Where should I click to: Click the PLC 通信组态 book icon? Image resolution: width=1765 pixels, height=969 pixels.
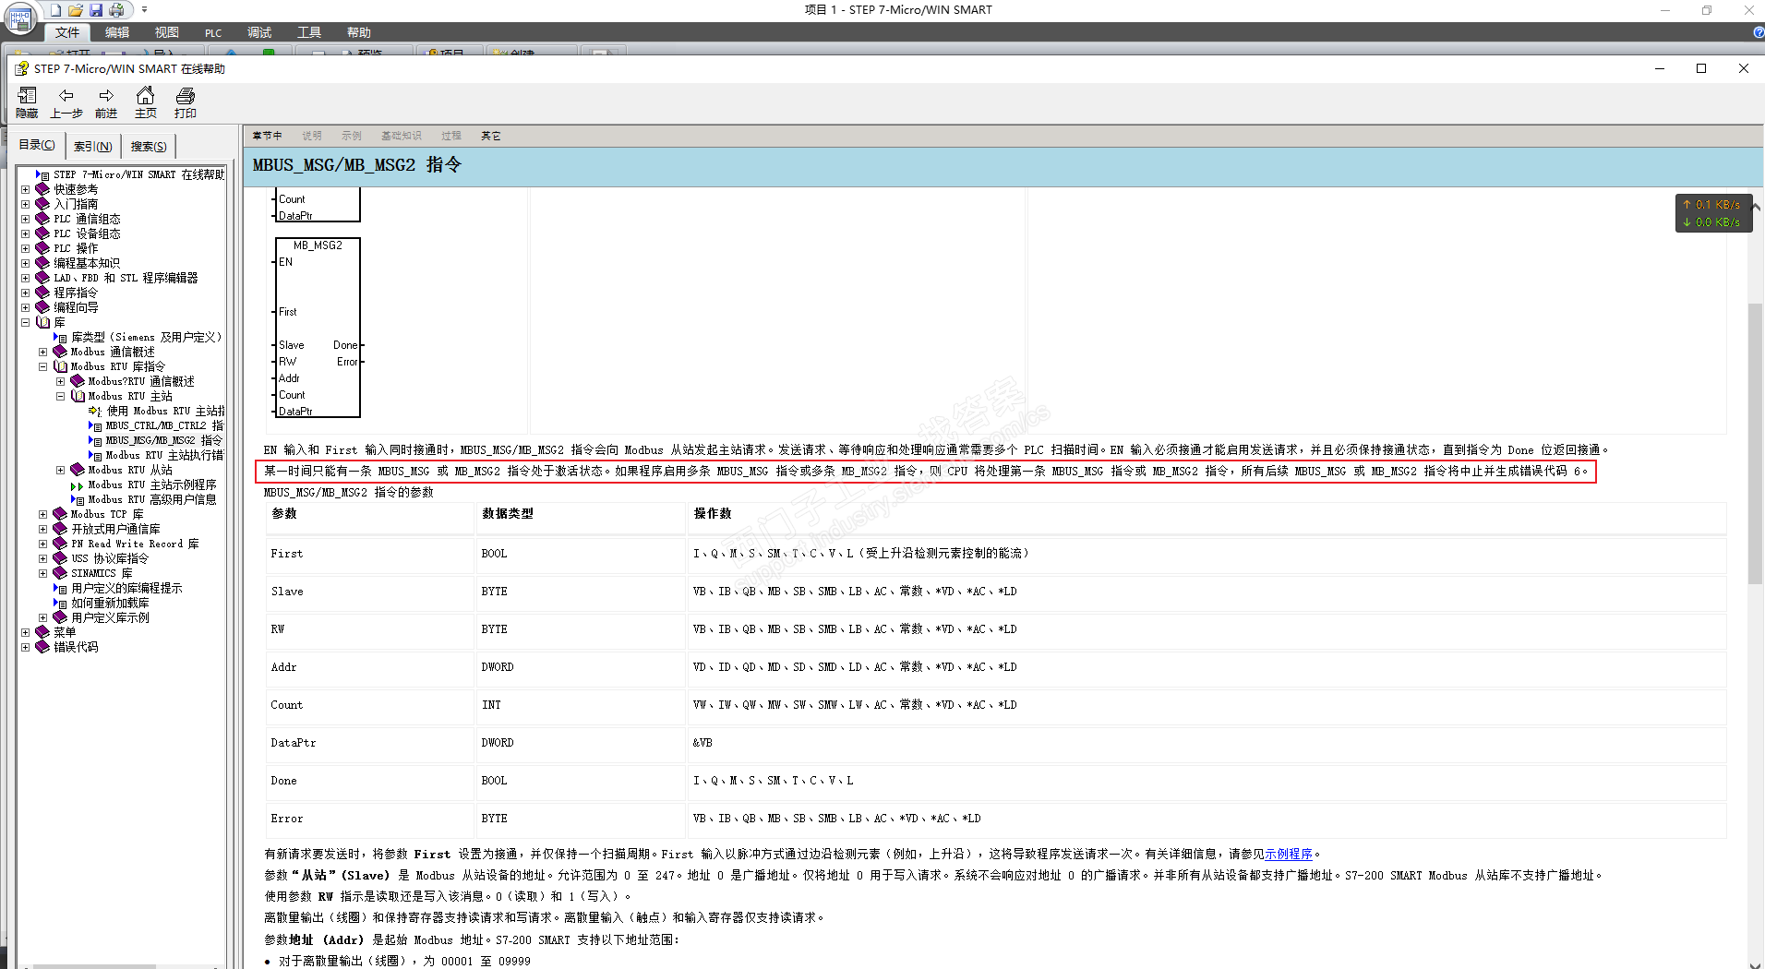tap(42, 219)
